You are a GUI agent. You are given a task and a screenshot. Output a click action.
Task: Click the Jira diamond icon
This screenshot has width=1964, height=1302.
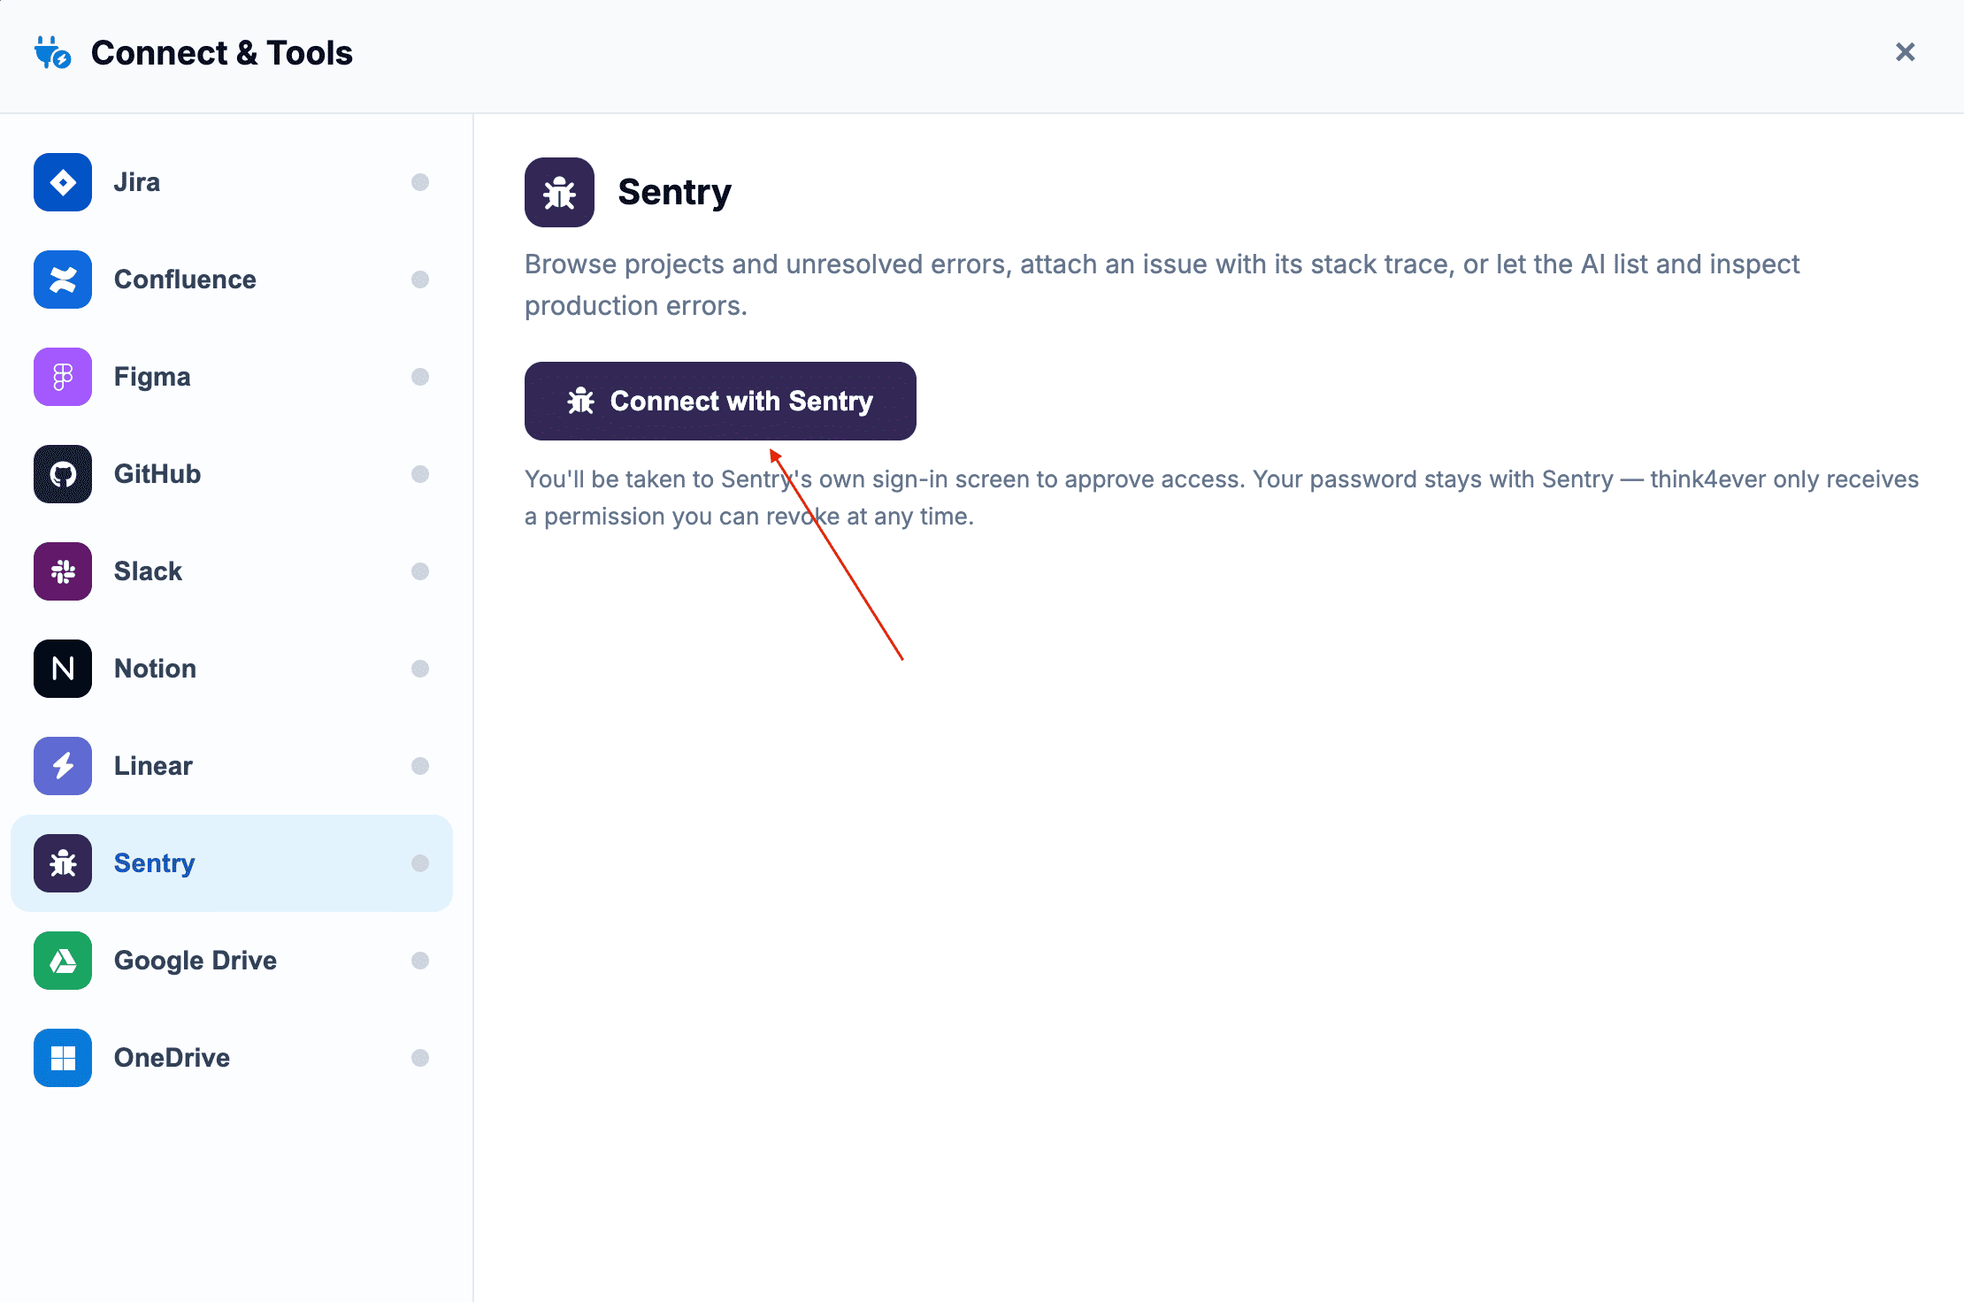coord(63,182)
